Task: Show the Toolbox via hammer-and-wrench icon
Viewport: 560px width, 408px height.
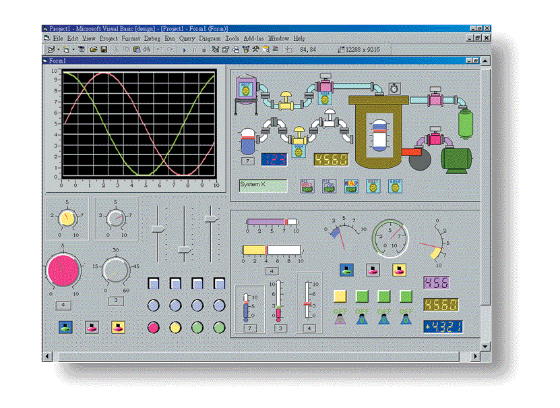Action: click(x=255, y=50)
